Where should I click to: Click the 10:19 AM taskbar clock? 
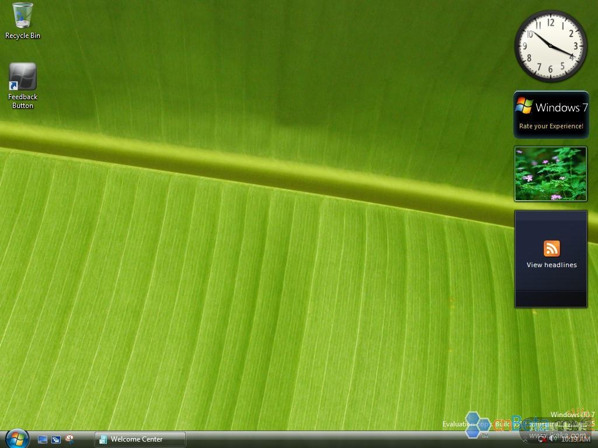(575, 439)
